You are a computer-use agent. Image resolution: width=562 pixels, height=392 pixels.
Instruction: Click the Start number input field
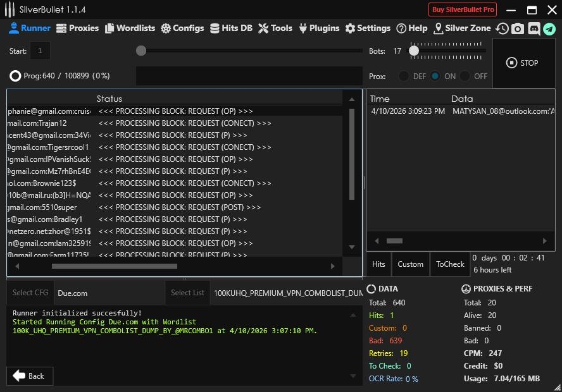point(40,51)
